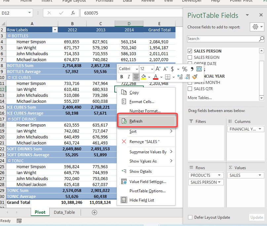The image size is (267, 226).
Task: Click the Increase Decimal icon
Action: point(180,77)
